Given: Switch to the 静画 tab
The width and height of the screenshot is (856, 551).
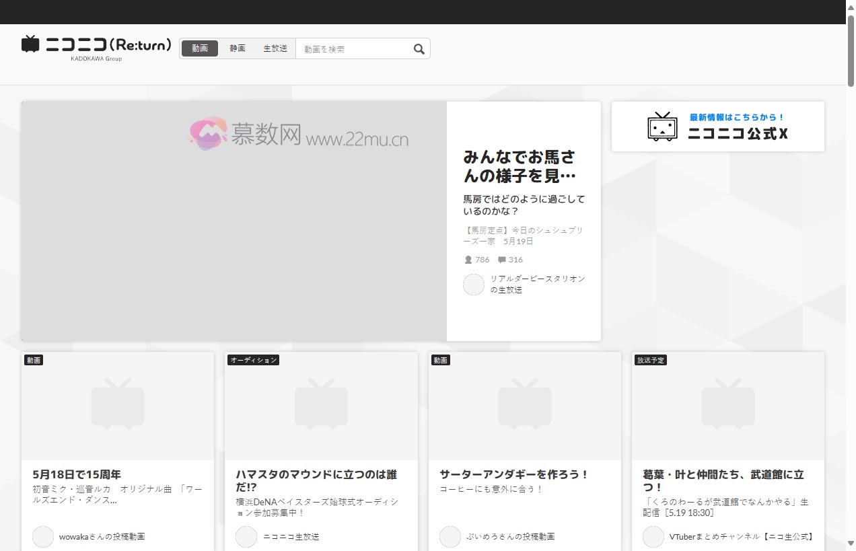Looking at the screenshot, I should click(237, 48).
